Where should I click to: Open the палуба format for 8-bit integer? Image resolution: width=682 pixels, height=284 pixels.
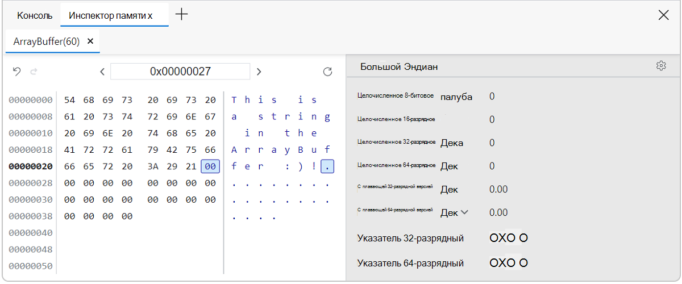pyautogui.click(x=456, y=97)
